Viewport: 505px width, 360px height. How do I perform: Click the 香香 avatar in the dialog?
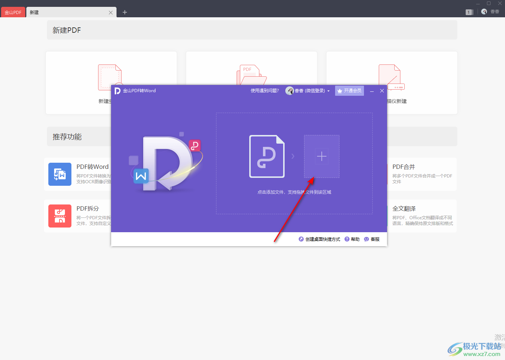(x=289, y=91)
